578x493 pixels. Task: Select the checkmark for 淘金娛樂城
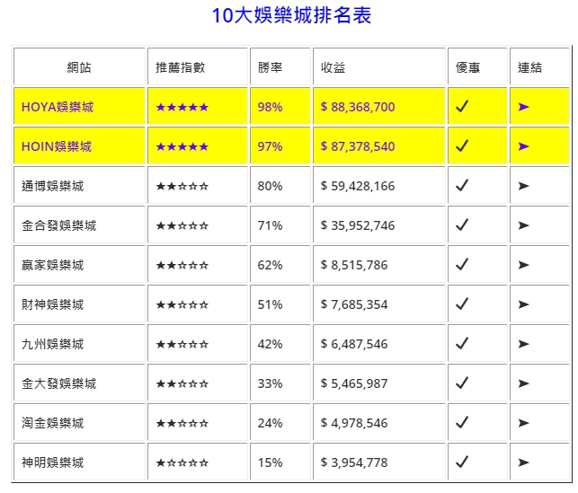pos(462,423)
